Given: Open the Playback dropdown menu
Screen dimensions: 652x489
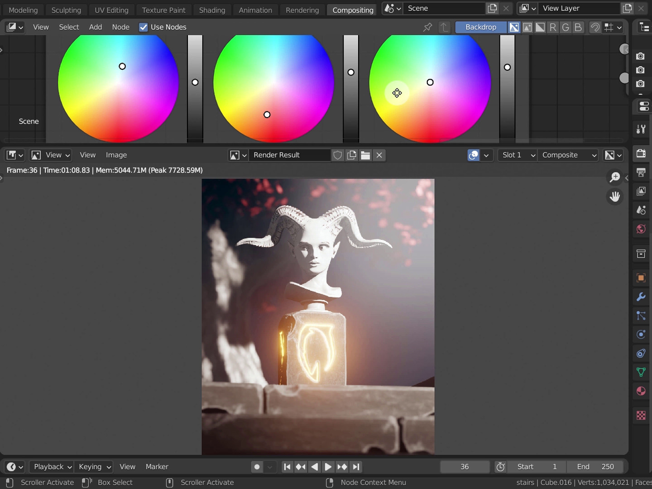Looking at the screenshot, I should click(53, 467).
